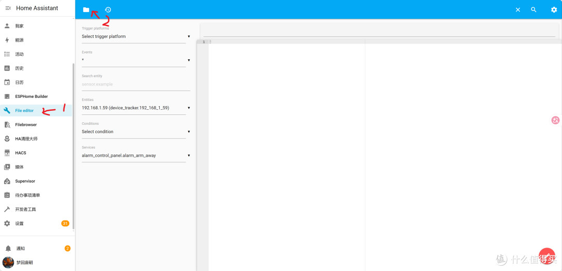The height and width of the screenshot is (271, 562).
Task: Open the Events dropdown showing asterisk
Action: 136,60
